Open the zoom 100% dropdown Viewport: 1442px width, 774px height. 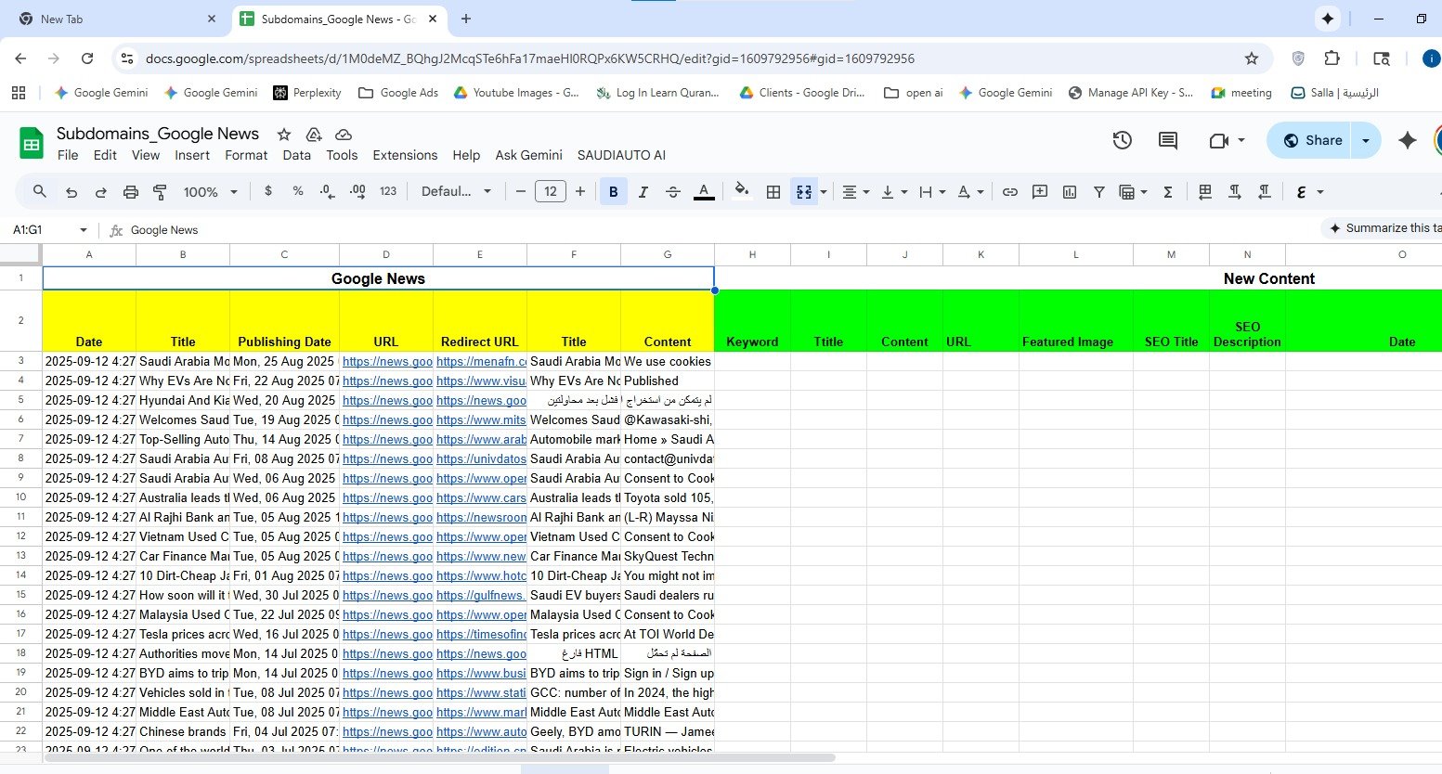point(210,192)
